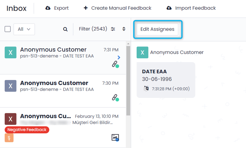The width and height of the screenshot is (246, 148).
Task: Open the All dropdown selector
Action: pos(24,29)
